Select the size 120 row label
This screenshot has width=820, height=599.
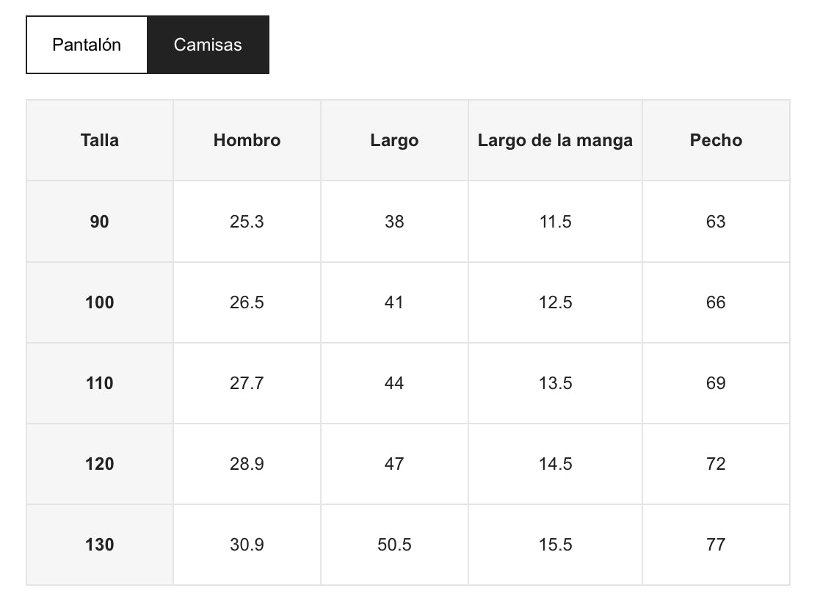point(100,464)
